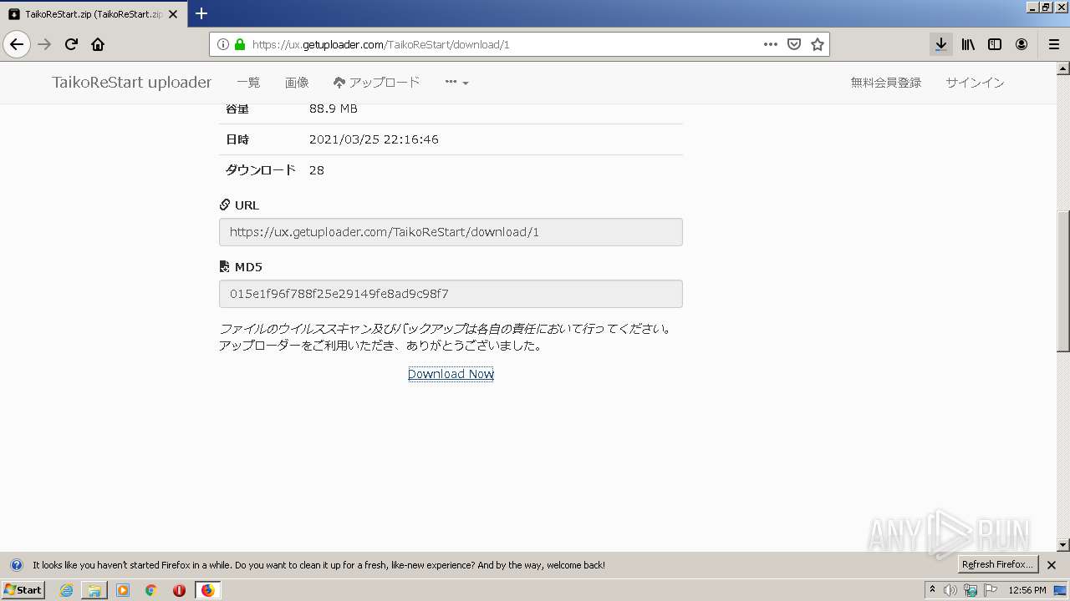The height and width of the screenshot is (601, 1070).
Task: Open サインイン sign-in link
Action: coord(975,83)
